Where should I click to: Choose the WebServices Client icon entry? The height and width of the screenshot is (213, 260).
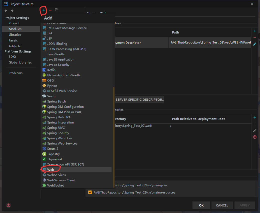pyautogui.click(x=44, y=180)
